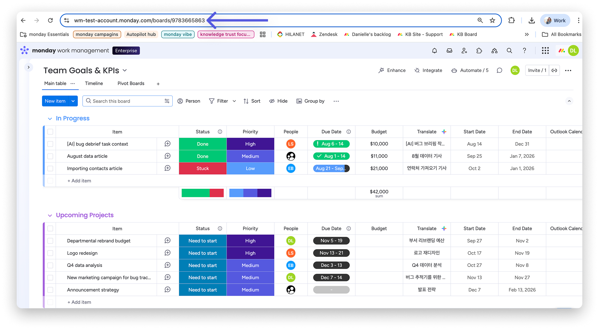Check the Logo redesign row

tap(50, 253)
